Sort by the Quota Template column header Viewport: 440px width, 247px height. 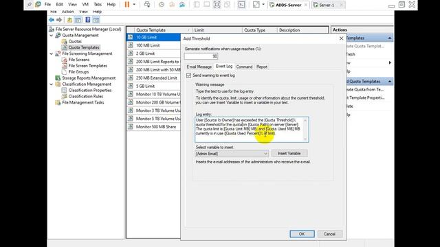click(x=163, y=30)
